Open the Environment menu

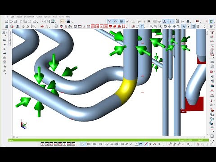pyautogui.click(x=29, y=17)
